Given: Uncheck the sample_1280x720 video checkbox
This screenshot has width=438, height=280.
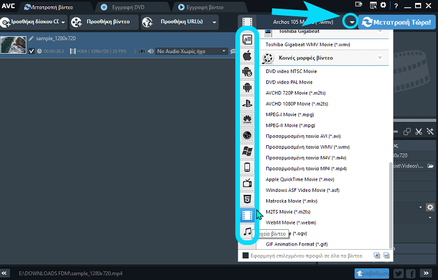Looking at the screenshot, I should (32, 51).
